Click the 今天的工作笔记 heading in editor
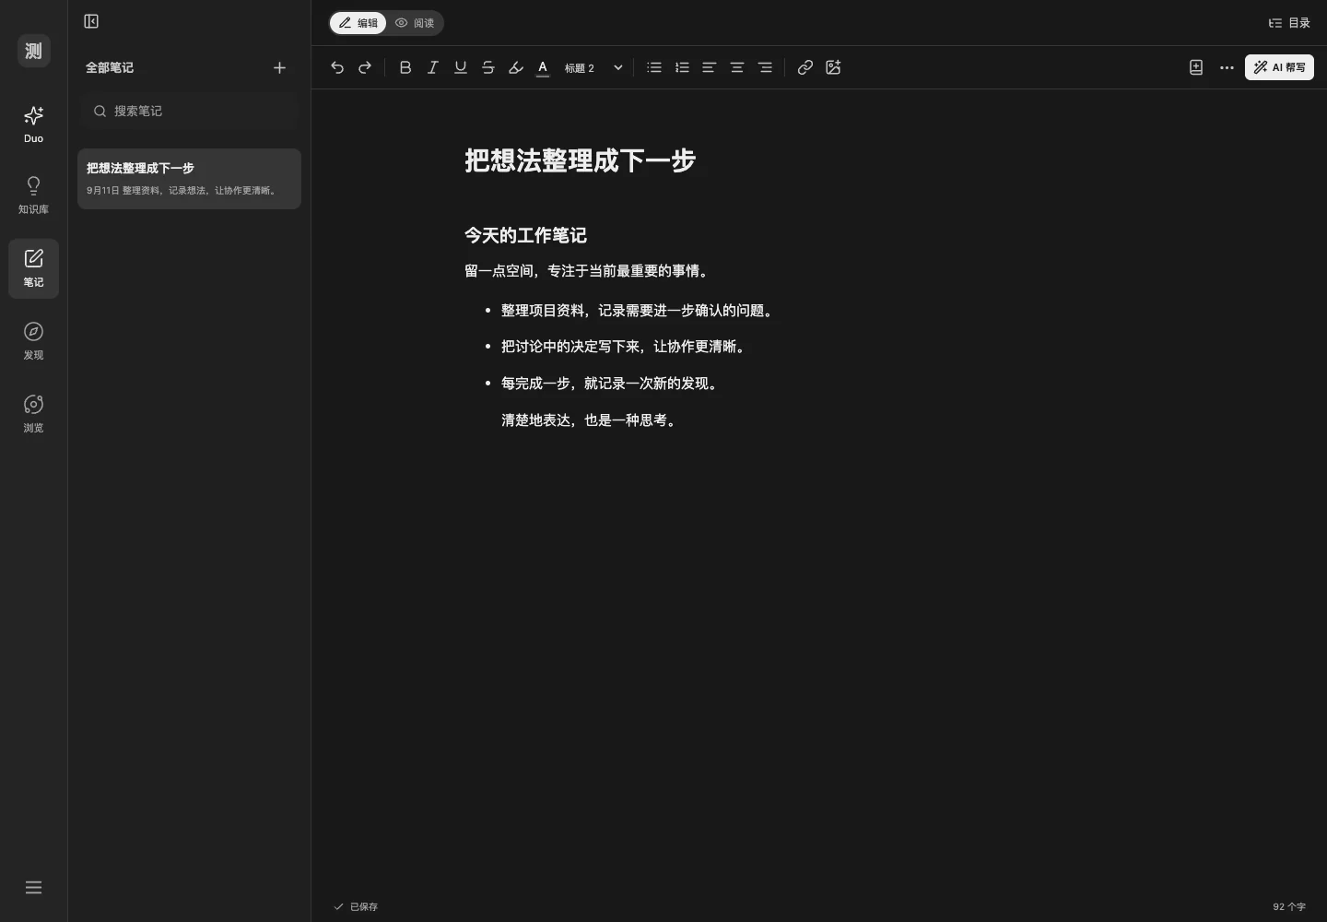The image size is (1327, 922). tap(525, 235)
